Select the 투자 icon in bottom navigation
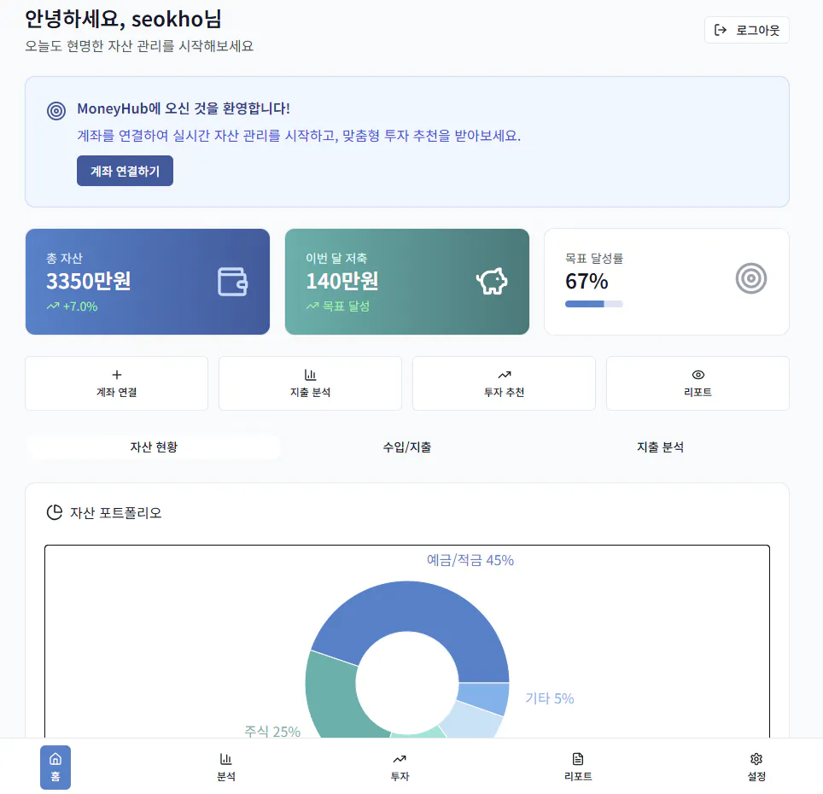Screen dimensions: 823x794 point(400,767)
